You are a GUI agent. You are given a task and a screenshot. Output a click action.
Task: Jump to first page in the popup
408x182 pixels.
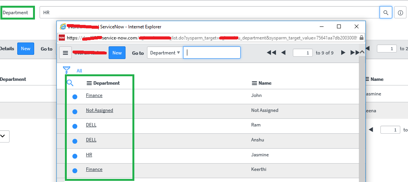(271, 53)
